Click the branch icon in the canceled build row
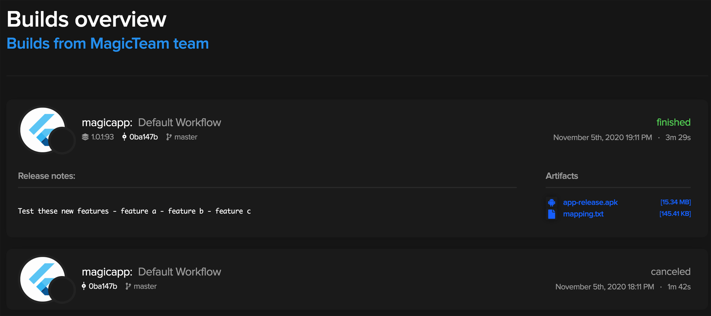The image size is (711, 316). (128, 286)
